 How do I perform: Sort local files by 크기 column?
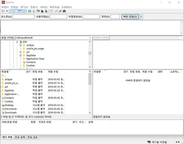click(x=25, y=72)
